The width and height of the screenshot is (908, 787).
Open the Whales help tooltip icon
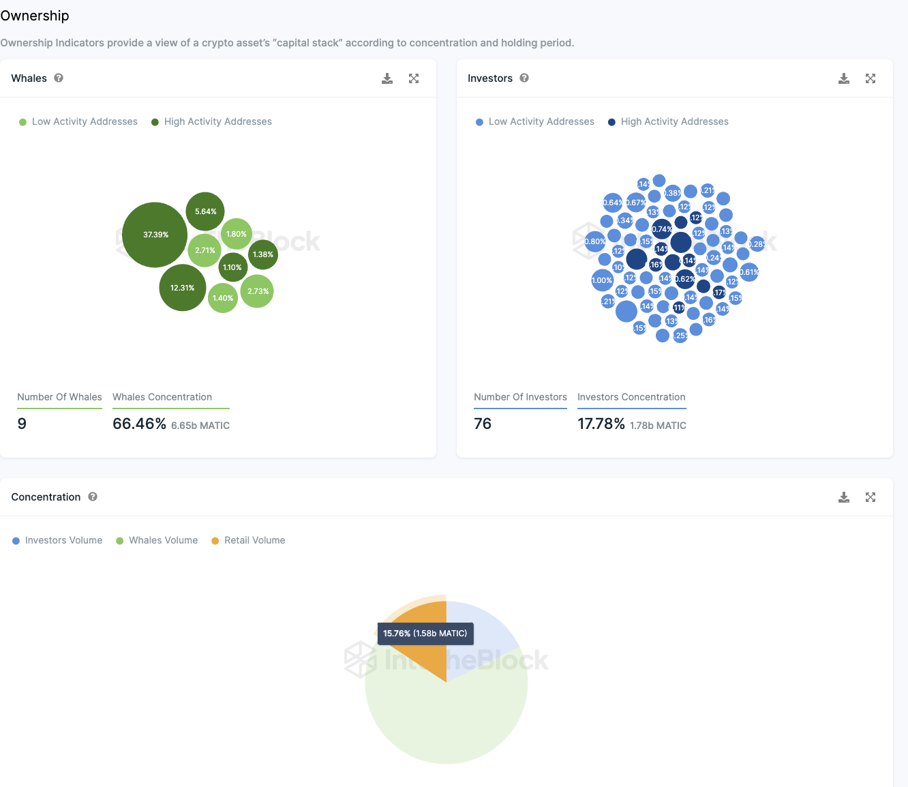(x=59, y=78)
